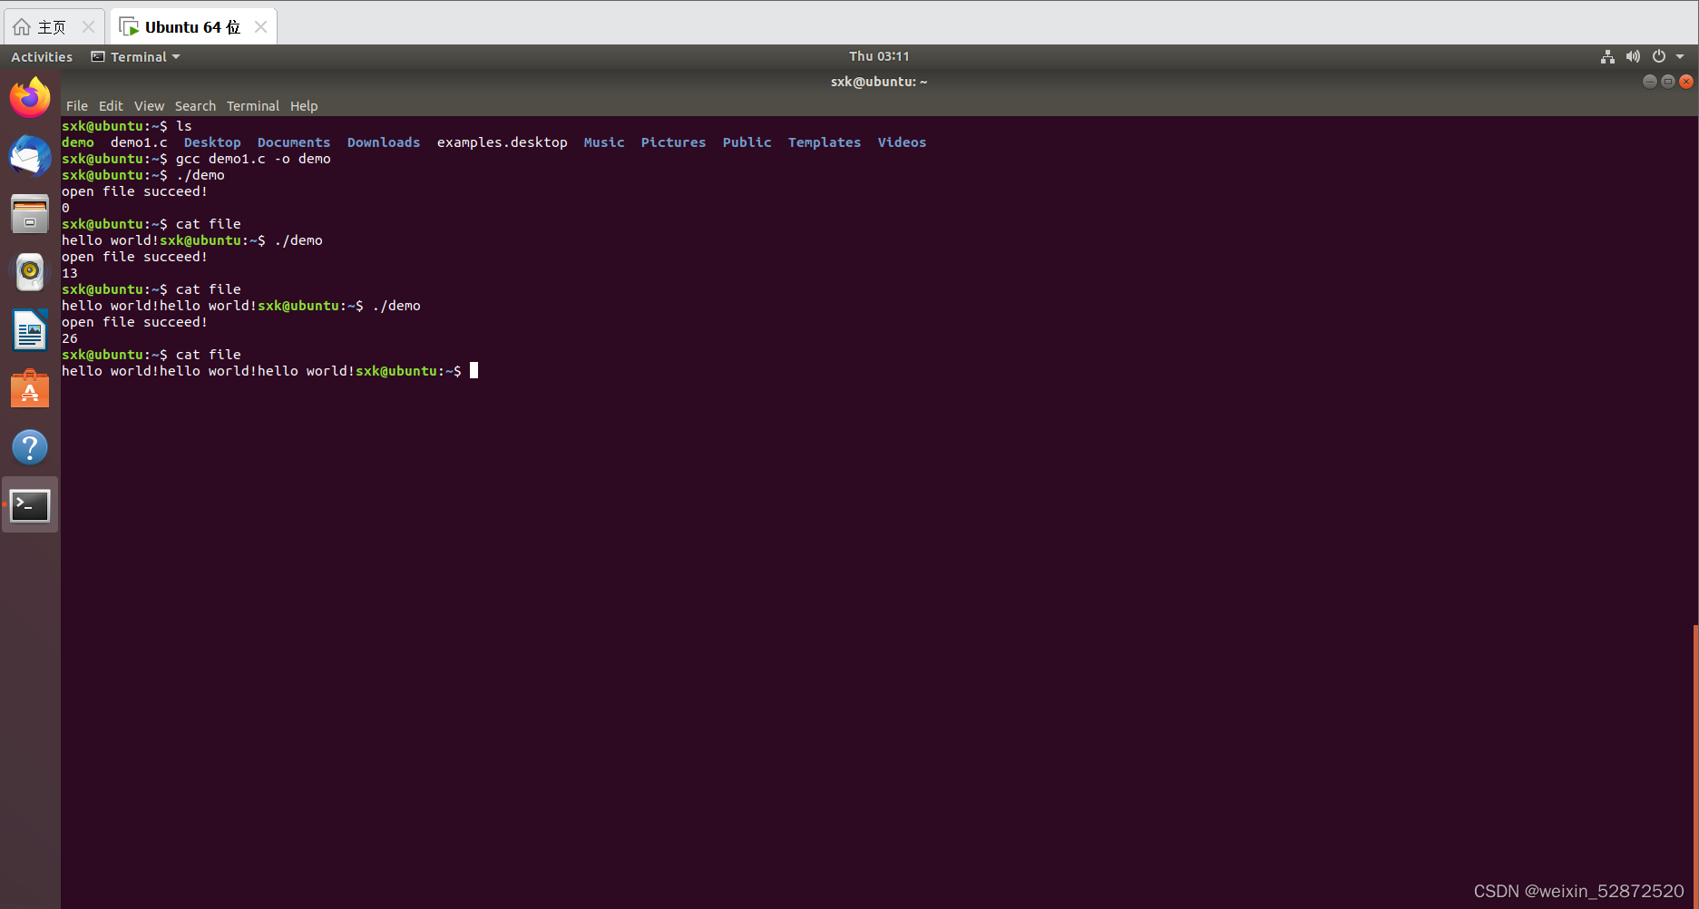The width and height of the screenshot is (1699, 909).
Task: Open the Terminal indicator menu in the top bar
Action: (134, 56)
